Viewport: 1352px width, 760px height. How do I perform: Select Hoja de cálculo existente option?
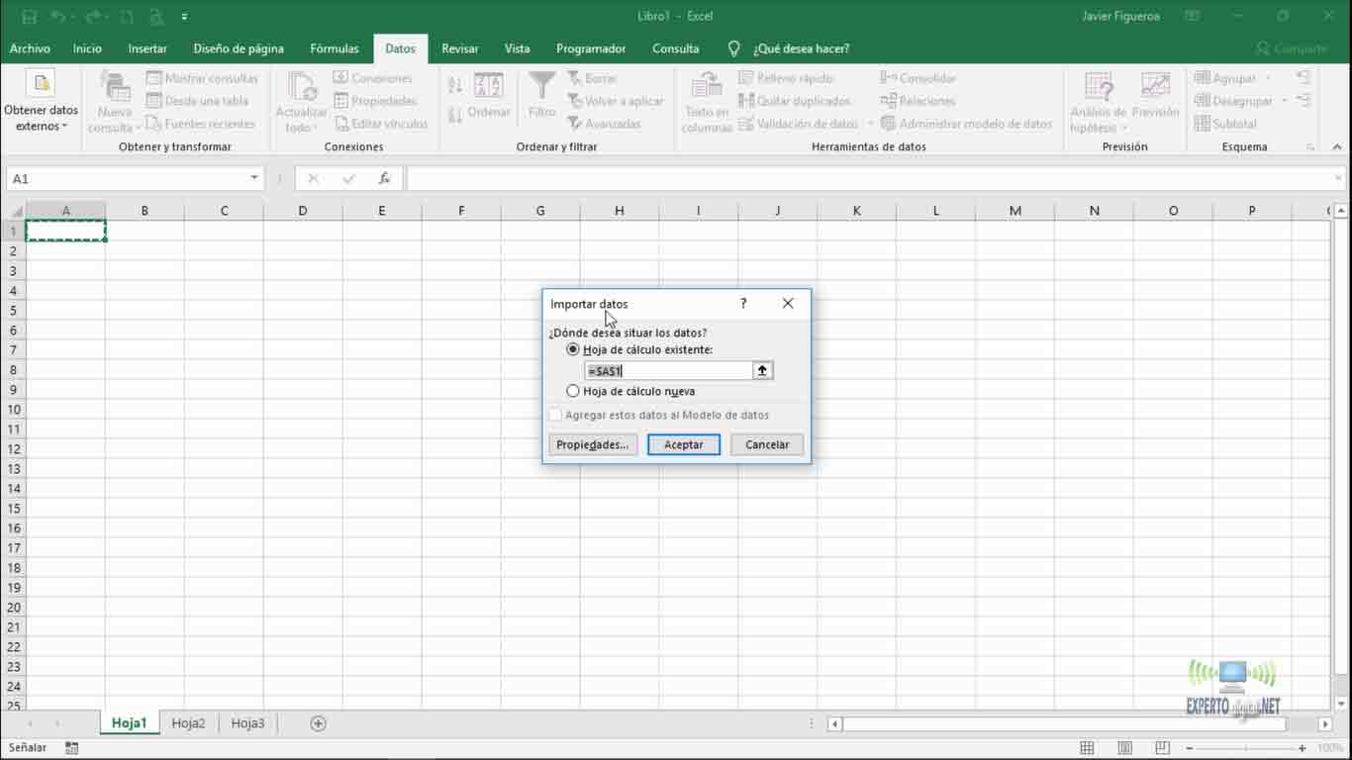(x=573, y=350)
